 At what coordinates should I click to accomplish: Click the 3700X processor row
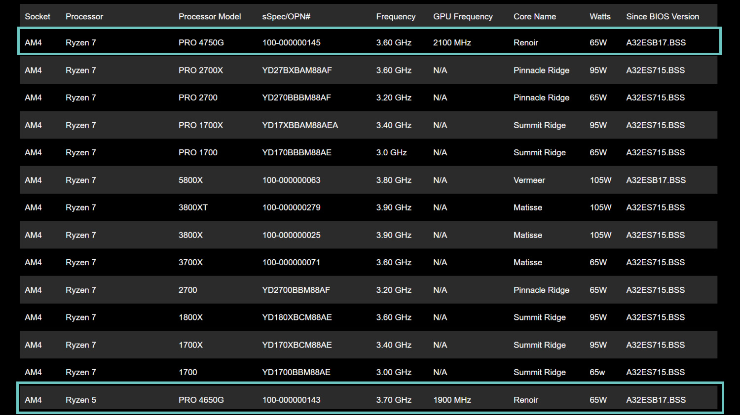click(x=369, y=262)
